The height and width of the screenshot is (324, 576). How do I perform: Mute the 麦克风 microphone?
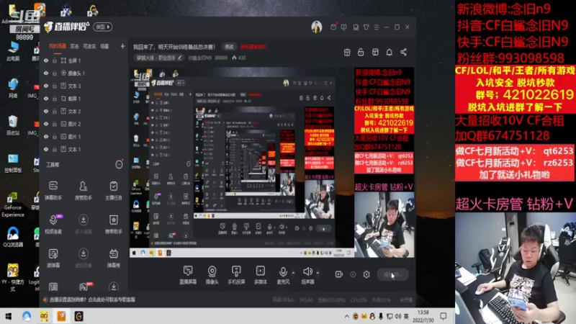coord(283,275)
